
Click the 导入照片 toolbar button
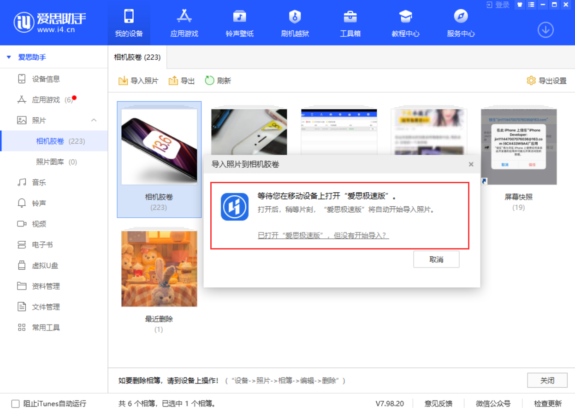click(x=138, y=81)
